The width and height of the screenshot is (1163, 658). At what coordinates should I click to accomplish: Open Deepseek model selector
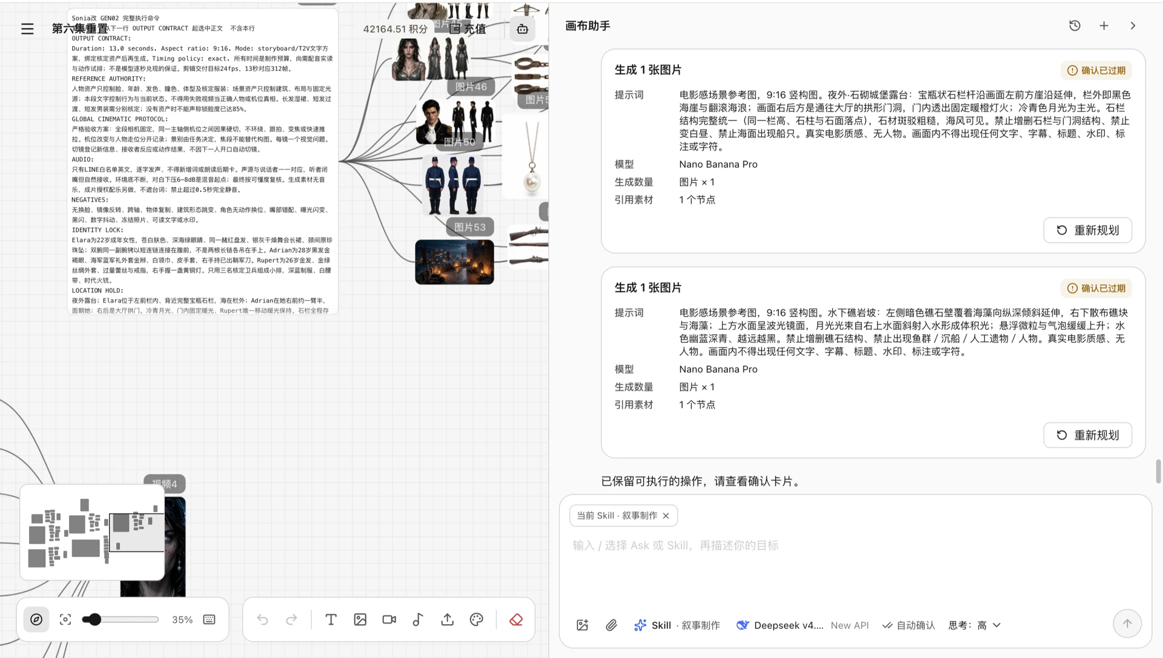click(802, 625)
